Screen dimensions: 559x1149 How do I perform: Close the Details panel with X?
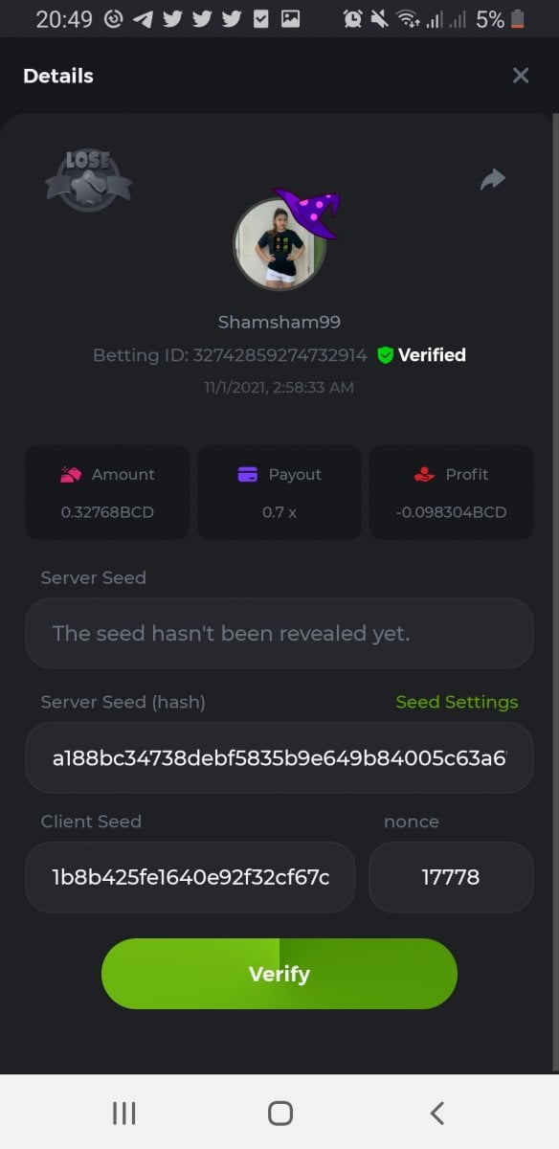pyautogui.click(x=521, y=76)
